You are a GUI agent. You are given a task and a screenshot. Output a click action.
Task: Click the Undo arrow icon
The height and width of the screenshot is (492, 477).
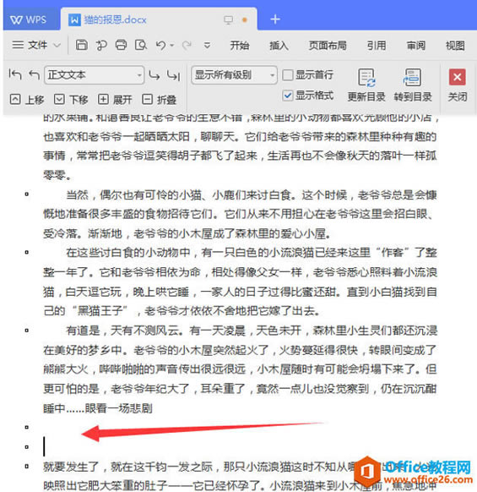(160, 46)
